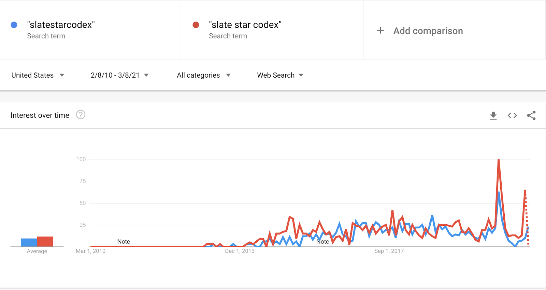Image resolution: width=546 pixels, height=290 pixels.
Task: Click the highest red peak on the chart
Action: tap(499, 160)
